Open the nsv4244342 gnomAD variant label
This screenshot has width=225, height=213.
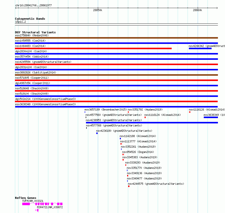tap(207, 46)
